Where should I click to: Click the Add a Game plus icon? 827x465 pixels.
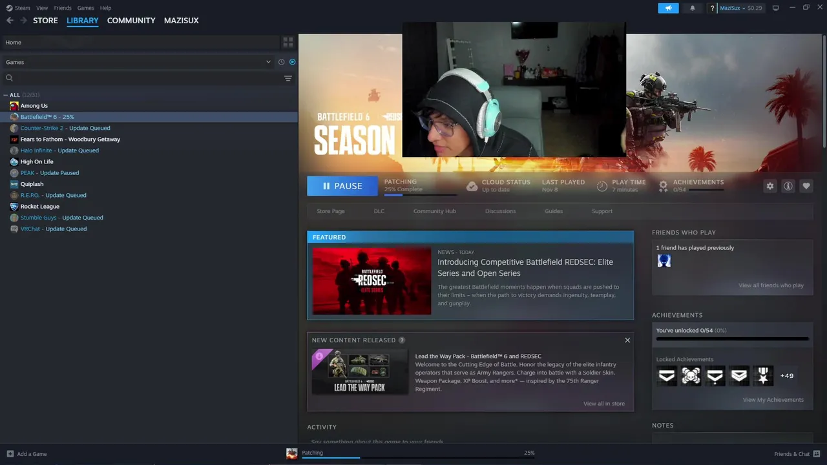(10, 454)
